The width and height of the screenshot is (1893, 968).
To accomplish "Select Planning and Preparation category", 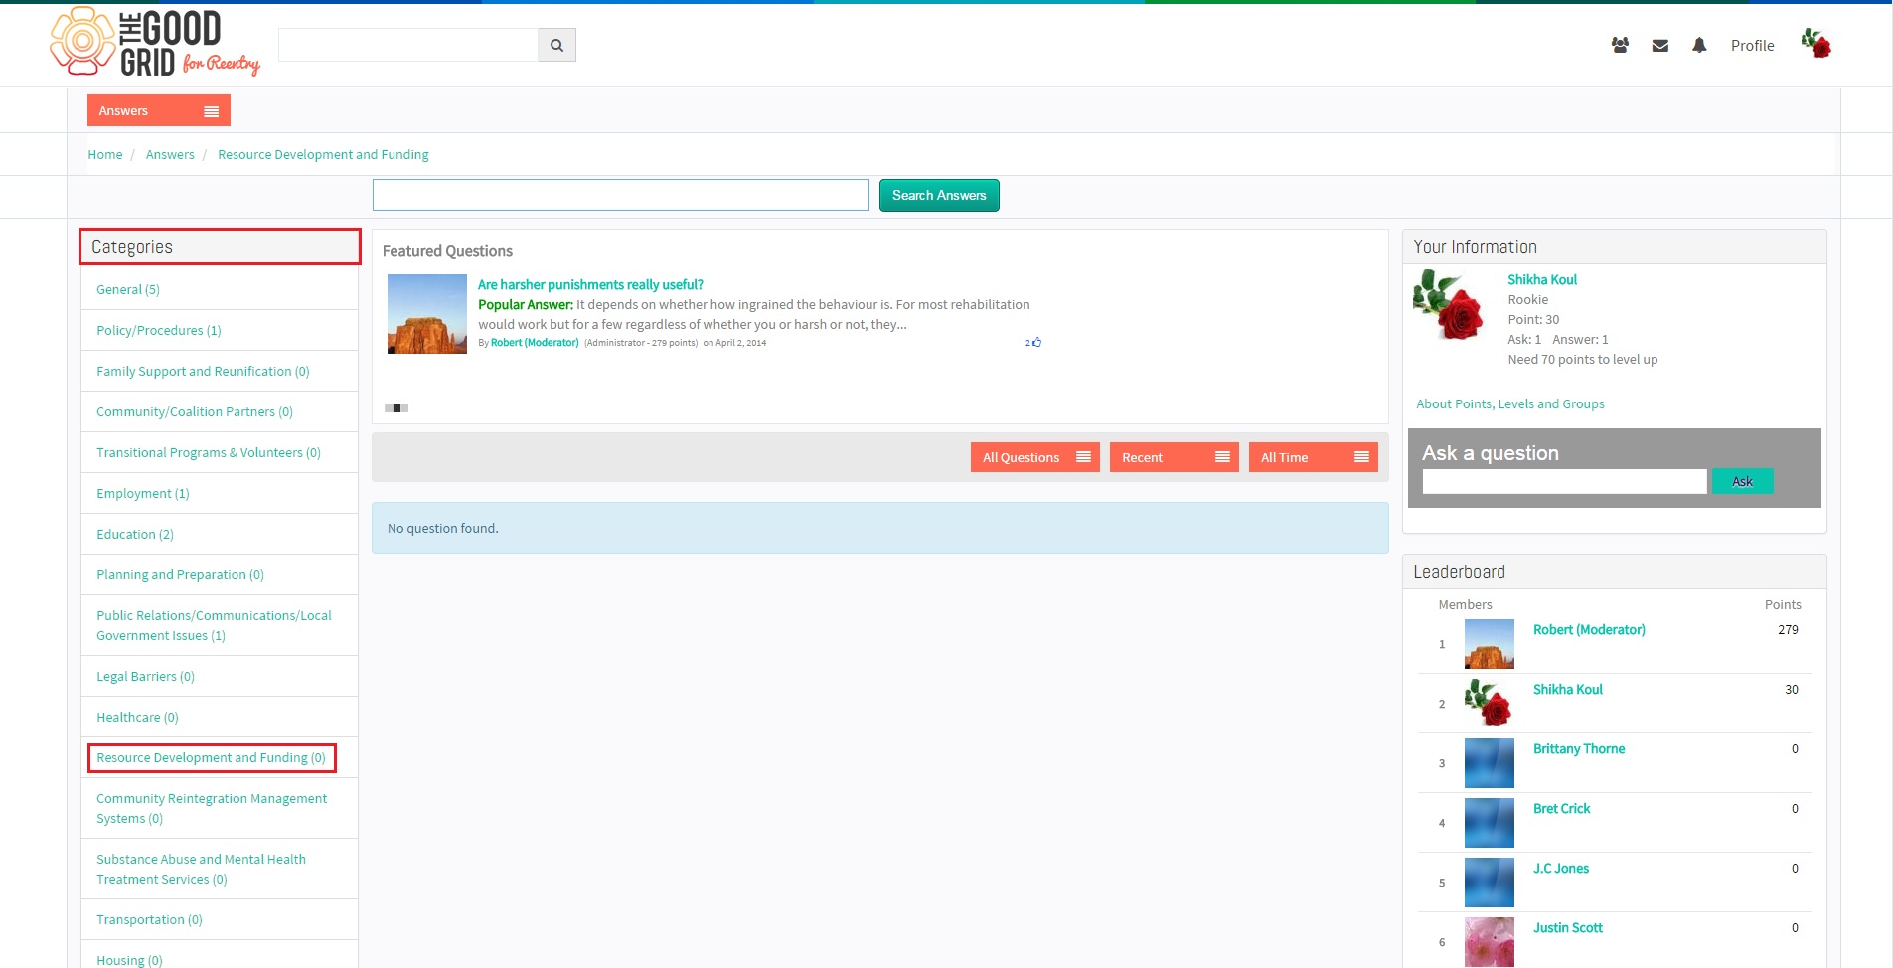I will 180,574.
